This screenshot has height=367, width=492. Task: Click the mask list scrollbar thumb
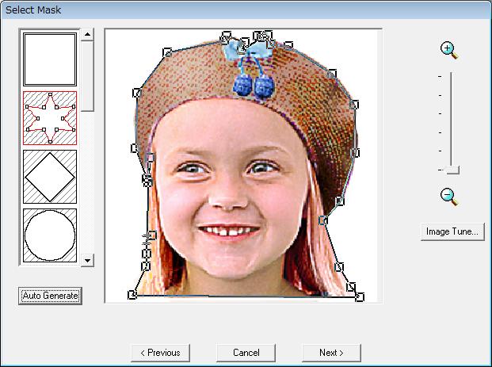click(87, 76)
